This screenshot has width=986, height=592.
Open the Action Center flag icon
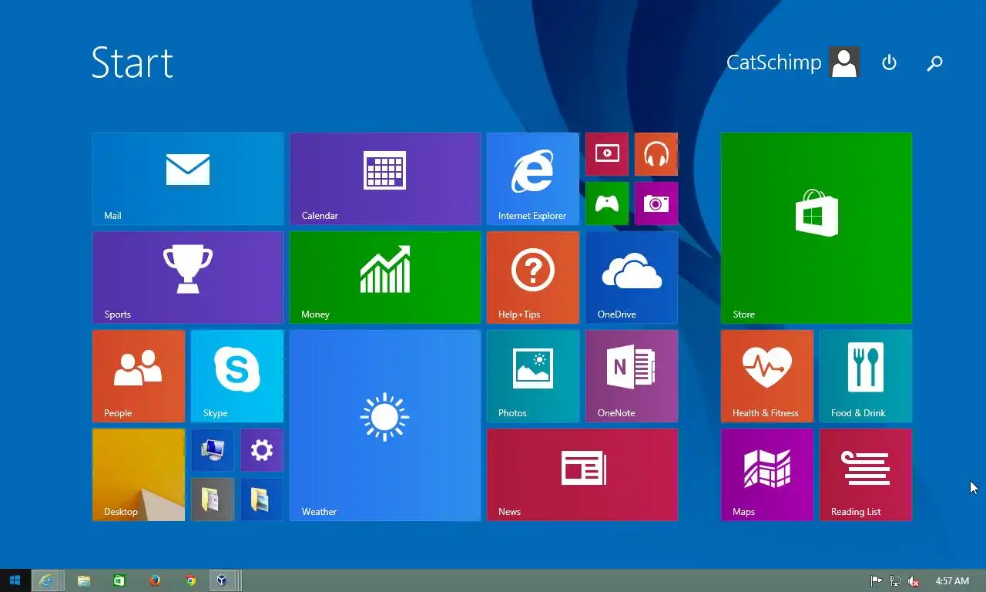point(876,581)
